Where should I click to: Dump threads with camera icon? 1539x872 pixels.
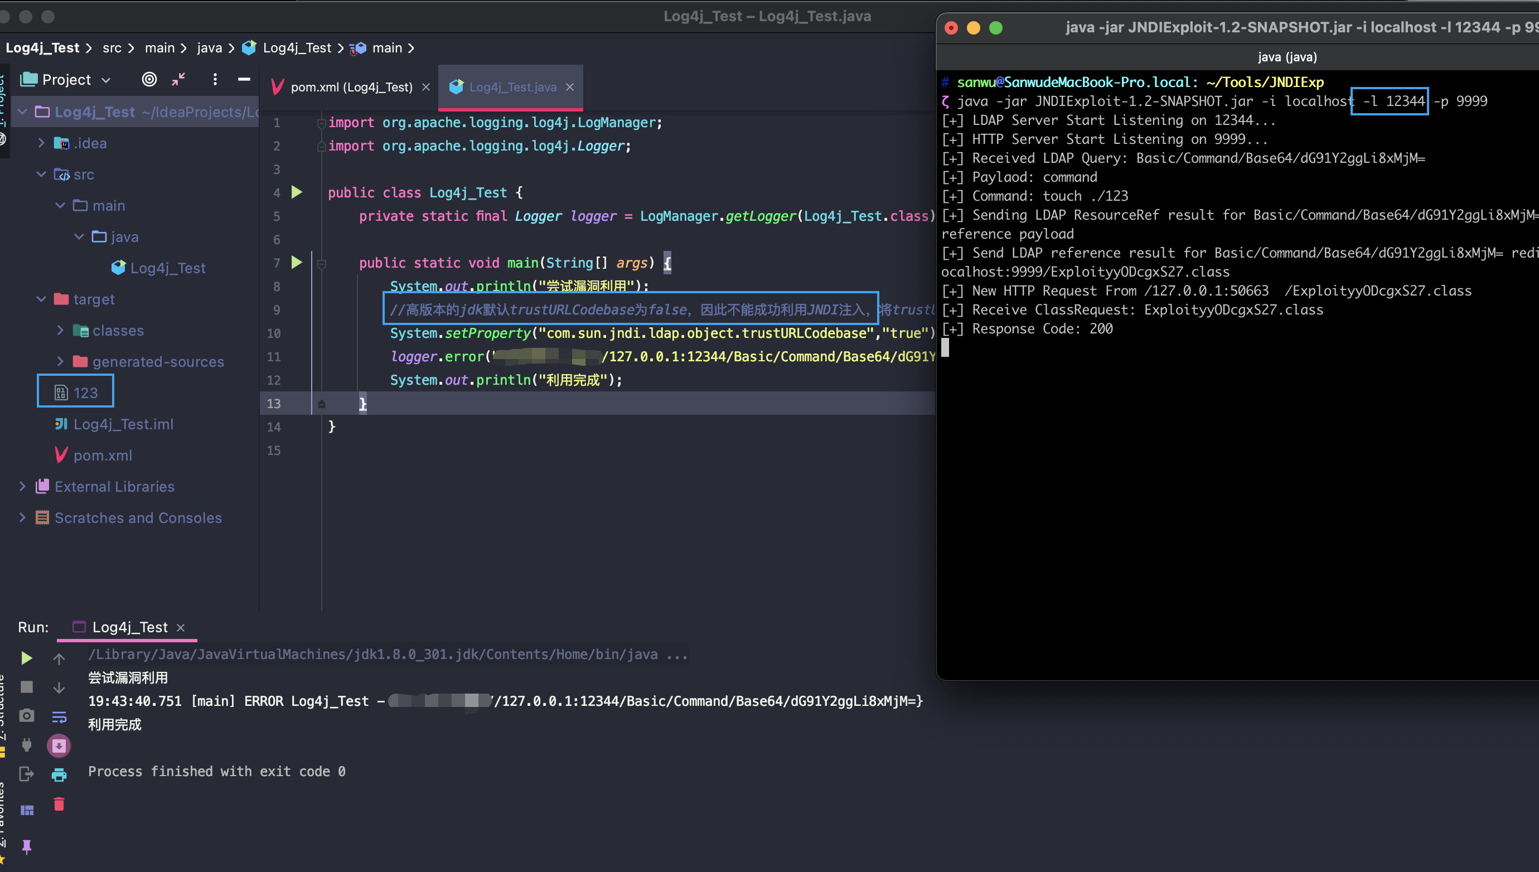point(26,716)
